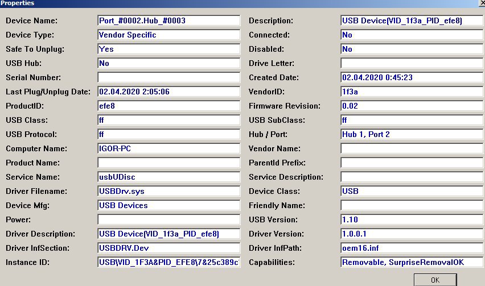Select the Driver InfSection field USBDRV.Dev
This screenshot has height=286, width=485.
coord(169,248)
